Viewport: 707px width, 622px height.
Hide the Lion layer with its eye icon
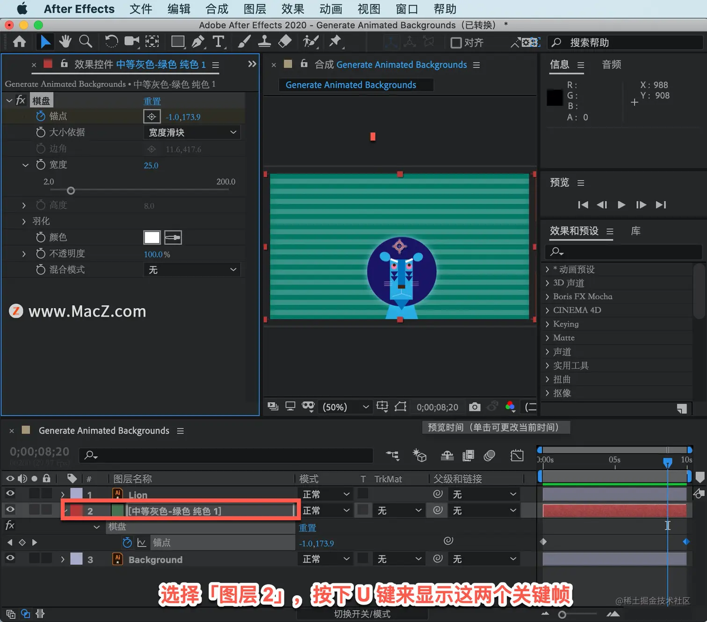(10, 493)
